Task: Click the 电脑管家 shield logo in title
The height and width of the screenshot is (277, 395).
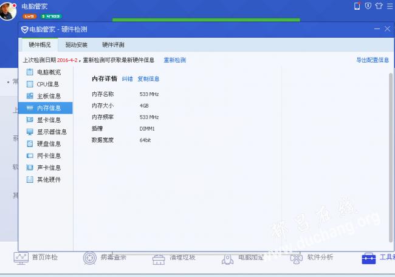Action: tap(24, 30)
